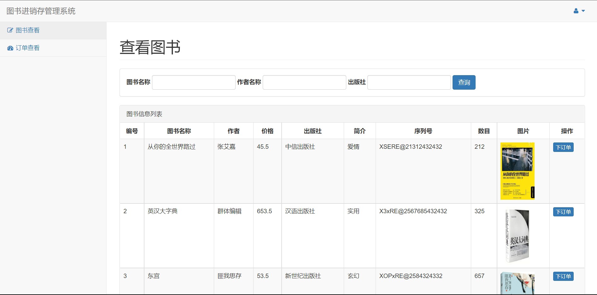Focus the 出版社 search input field
This screenshot has width=597, height=295.
coord(409,82)
